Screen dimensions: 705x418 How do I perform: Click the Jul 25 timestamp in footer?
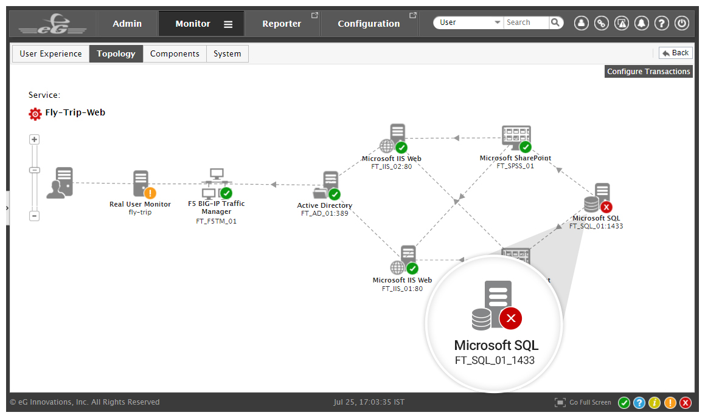(369, 402)
